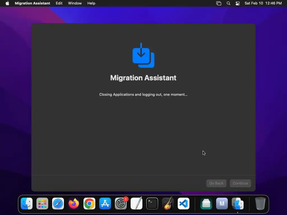Image resolution: width=287 pixels, height=215 pixels.
Task: Open the Apple menu
Action: [7, 3]
